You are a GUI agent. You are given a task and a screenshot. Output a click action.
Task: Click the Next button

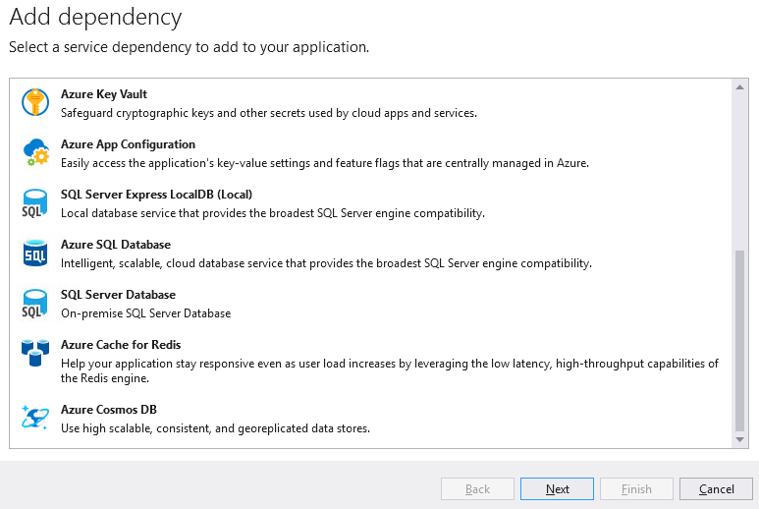point(557,489)
